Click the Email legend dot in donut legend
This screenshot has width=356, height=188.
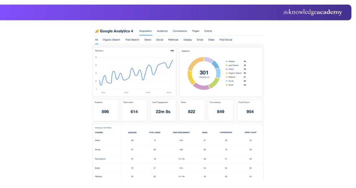point(227,85)
